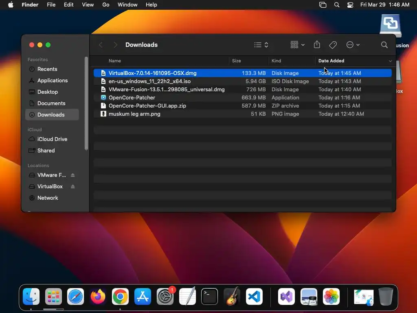
Task: Open the View menu
Action: (x=88, y=5)
